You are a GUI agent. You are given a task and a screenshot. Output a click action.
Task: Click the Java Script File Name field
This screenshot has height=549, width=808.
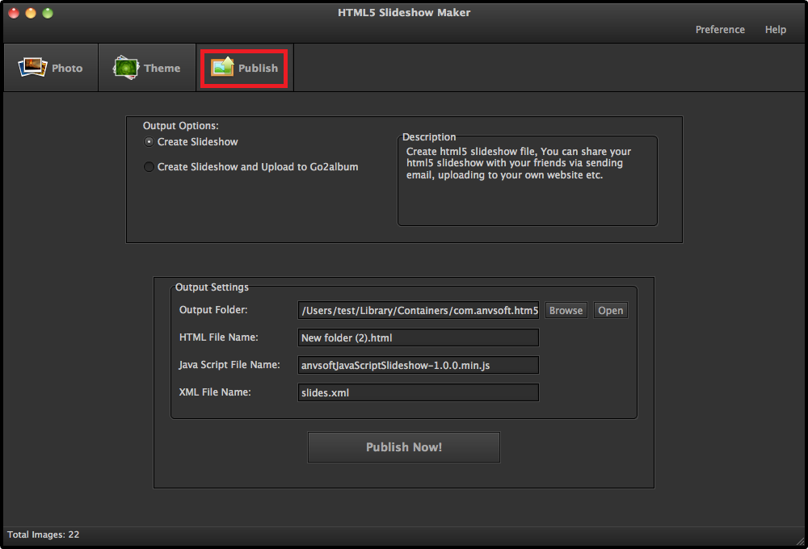[418, 365]
